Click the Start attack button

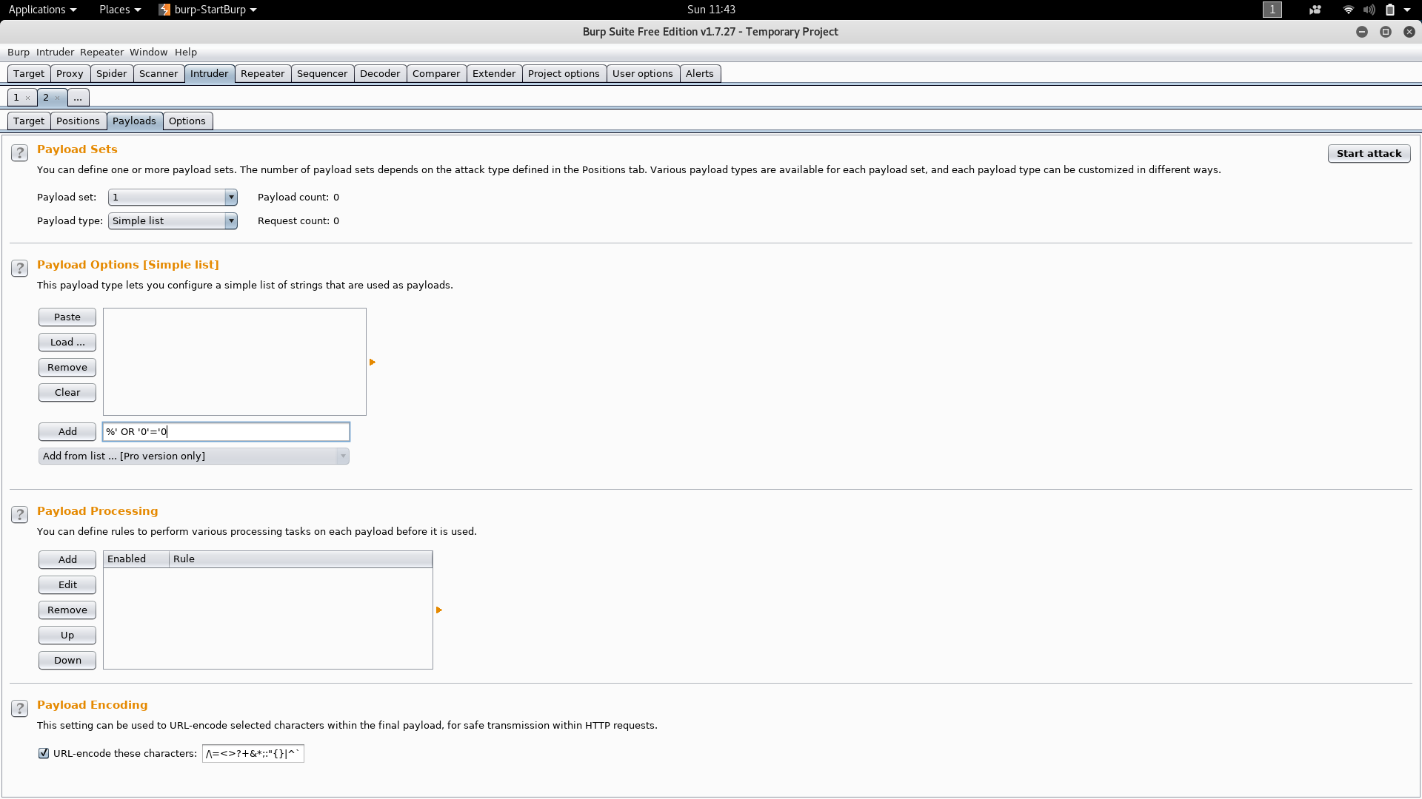click(1369, 153)
